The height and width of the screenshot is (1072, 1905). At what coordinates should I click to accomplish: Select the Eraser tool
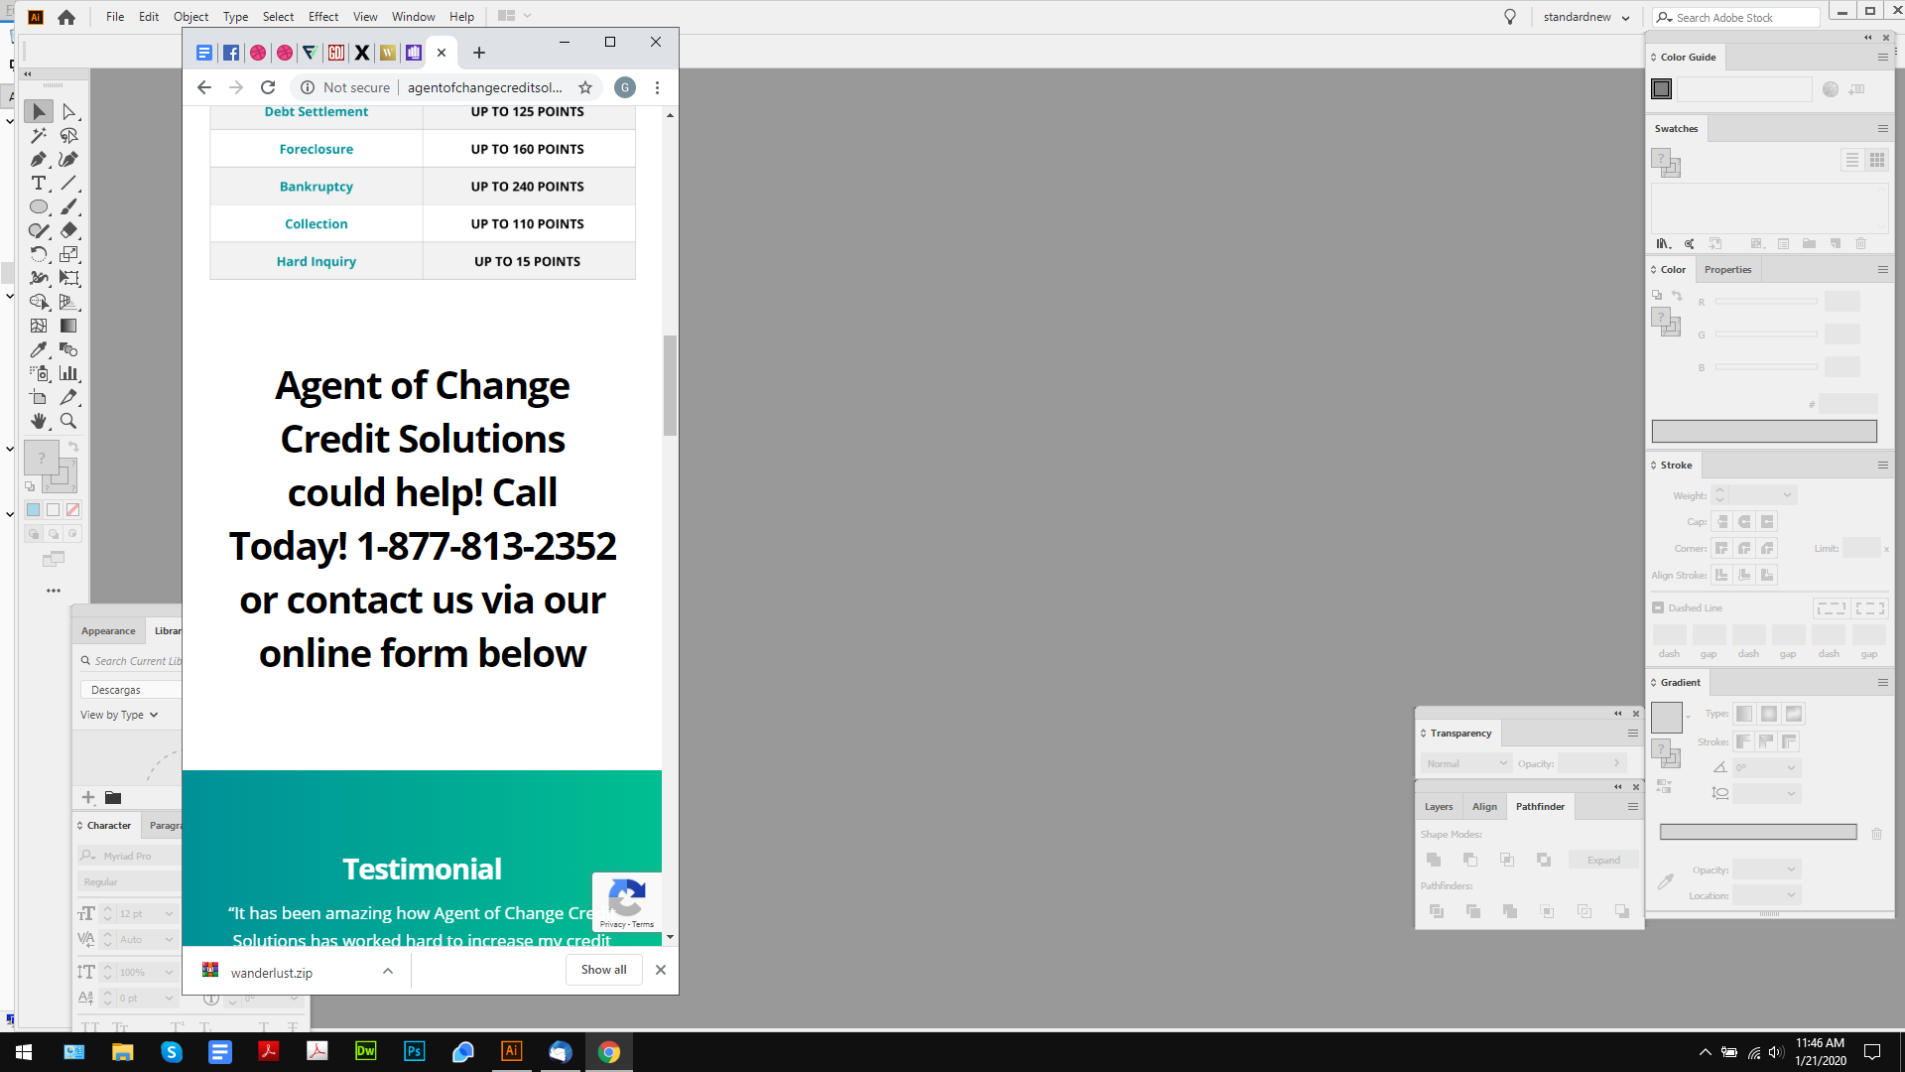68,231
